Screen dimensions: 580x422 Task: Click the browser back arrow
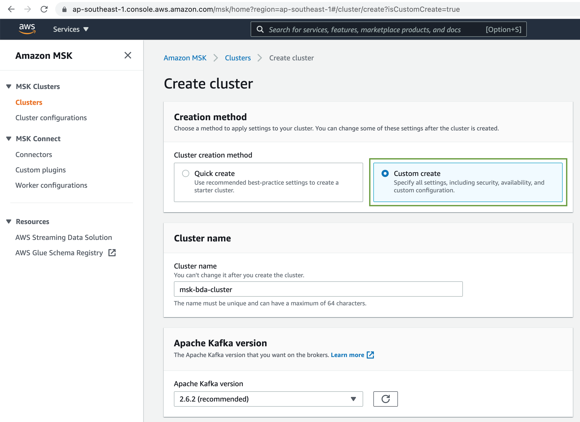(11, 9)
